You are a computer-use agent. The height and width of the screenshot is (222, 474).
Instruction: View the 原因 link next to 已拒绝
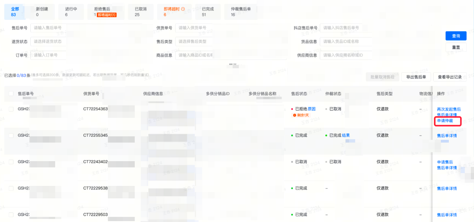point(312,109)
